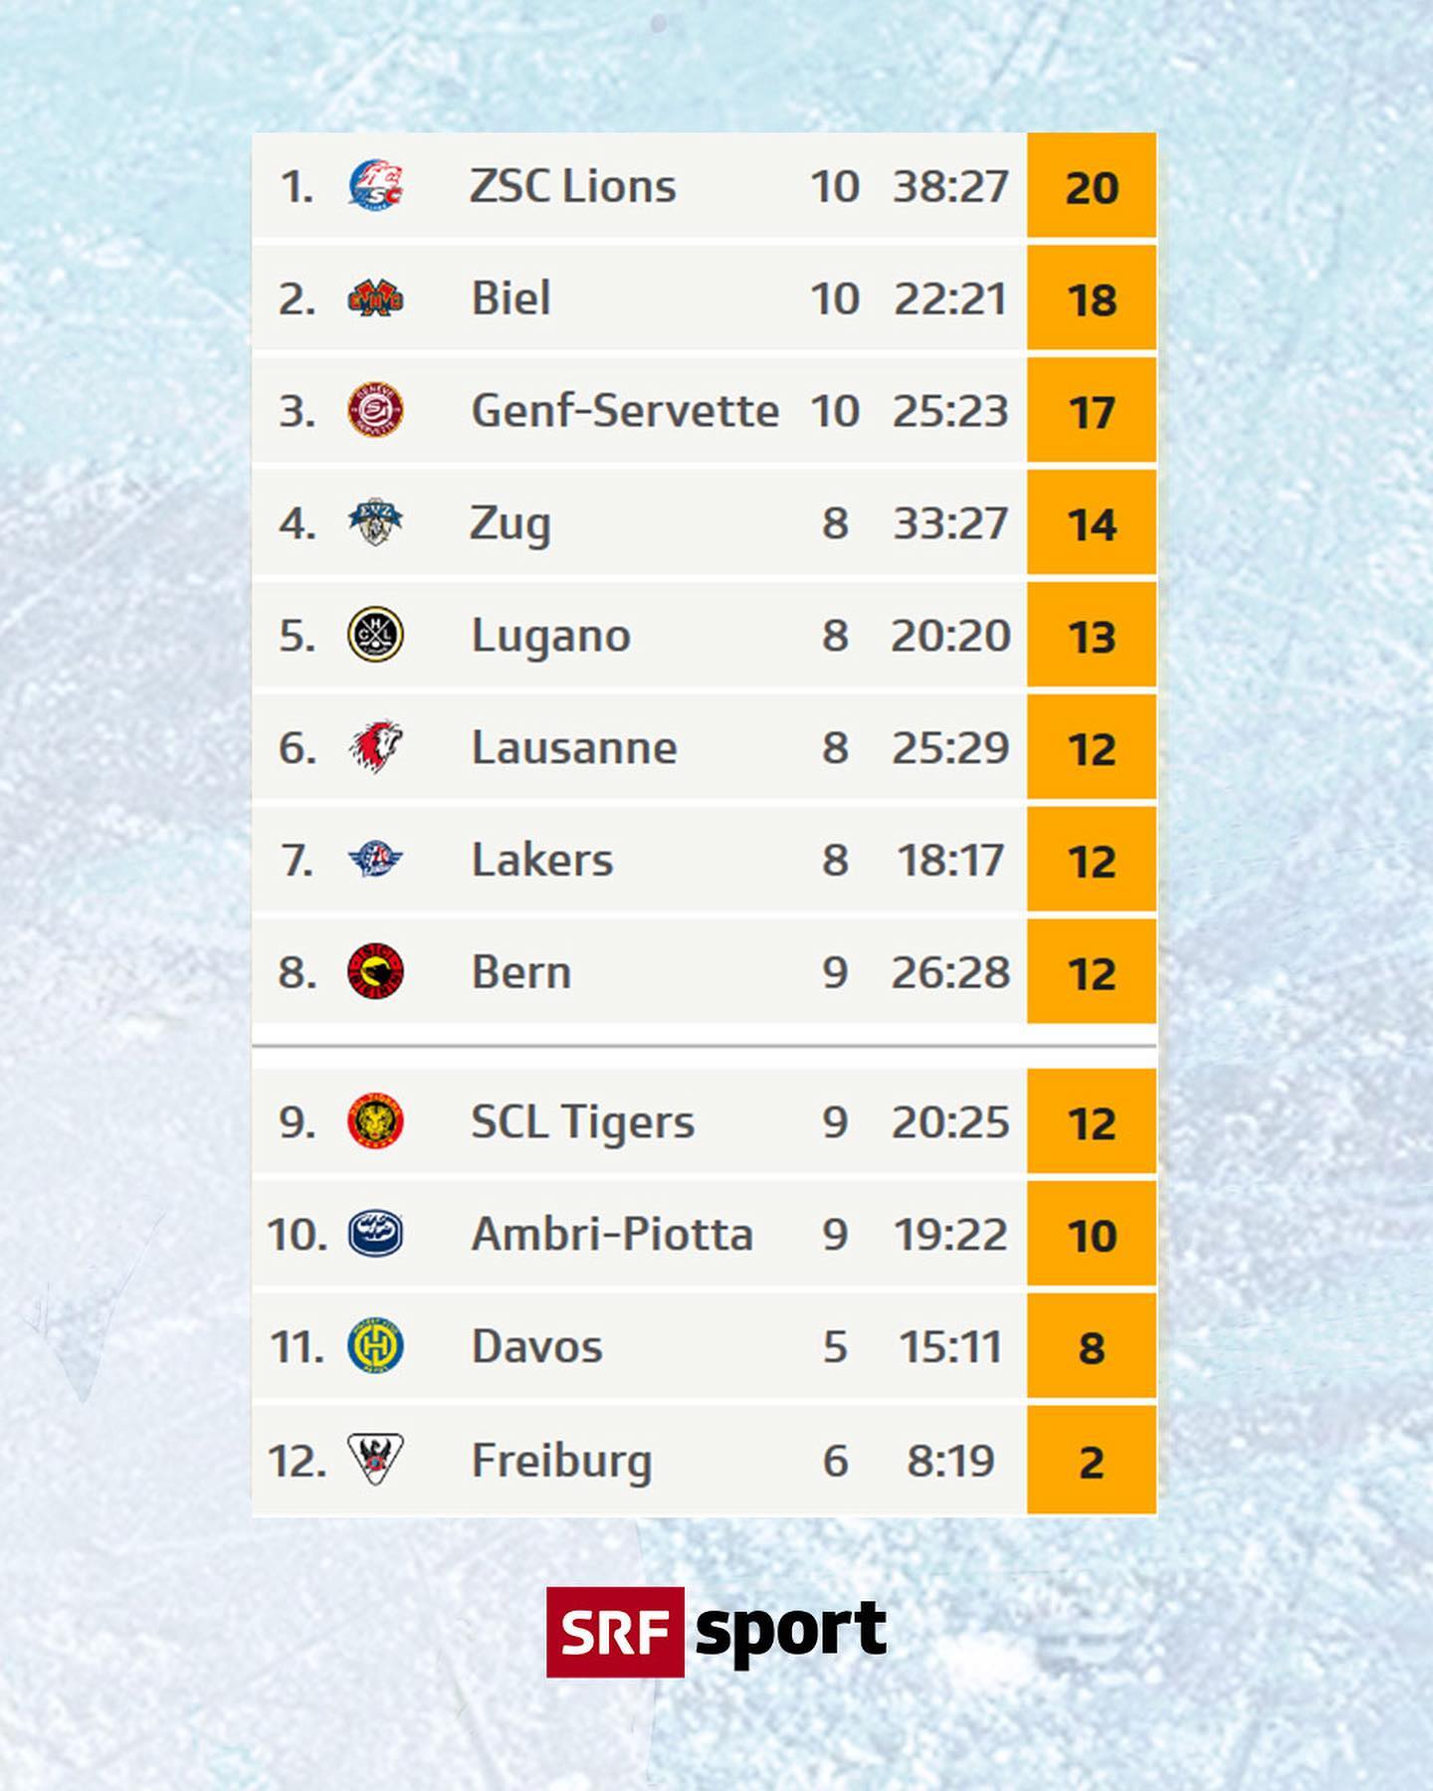Click the orange 20 points cell
1433x1791 pixels.
click(x=1092, y=185)
